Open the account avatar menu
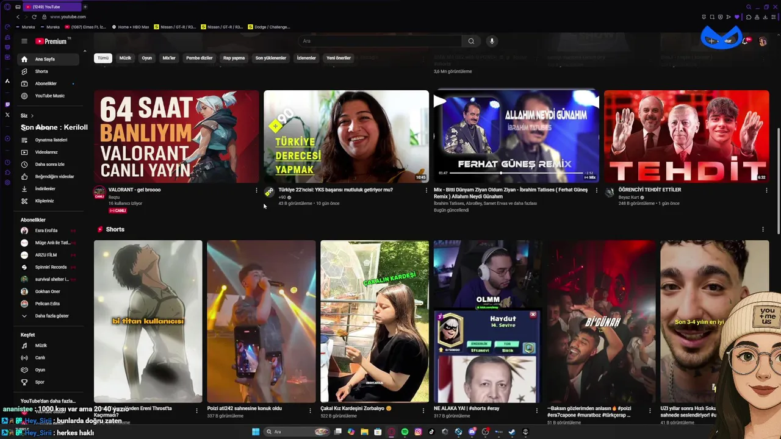Image resolution: width=781 pixels, height=439 pixels. coord(763,41)
